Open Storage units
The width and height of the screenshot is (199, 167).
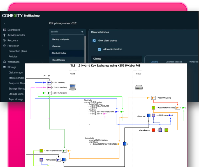(x=16, y=94)
